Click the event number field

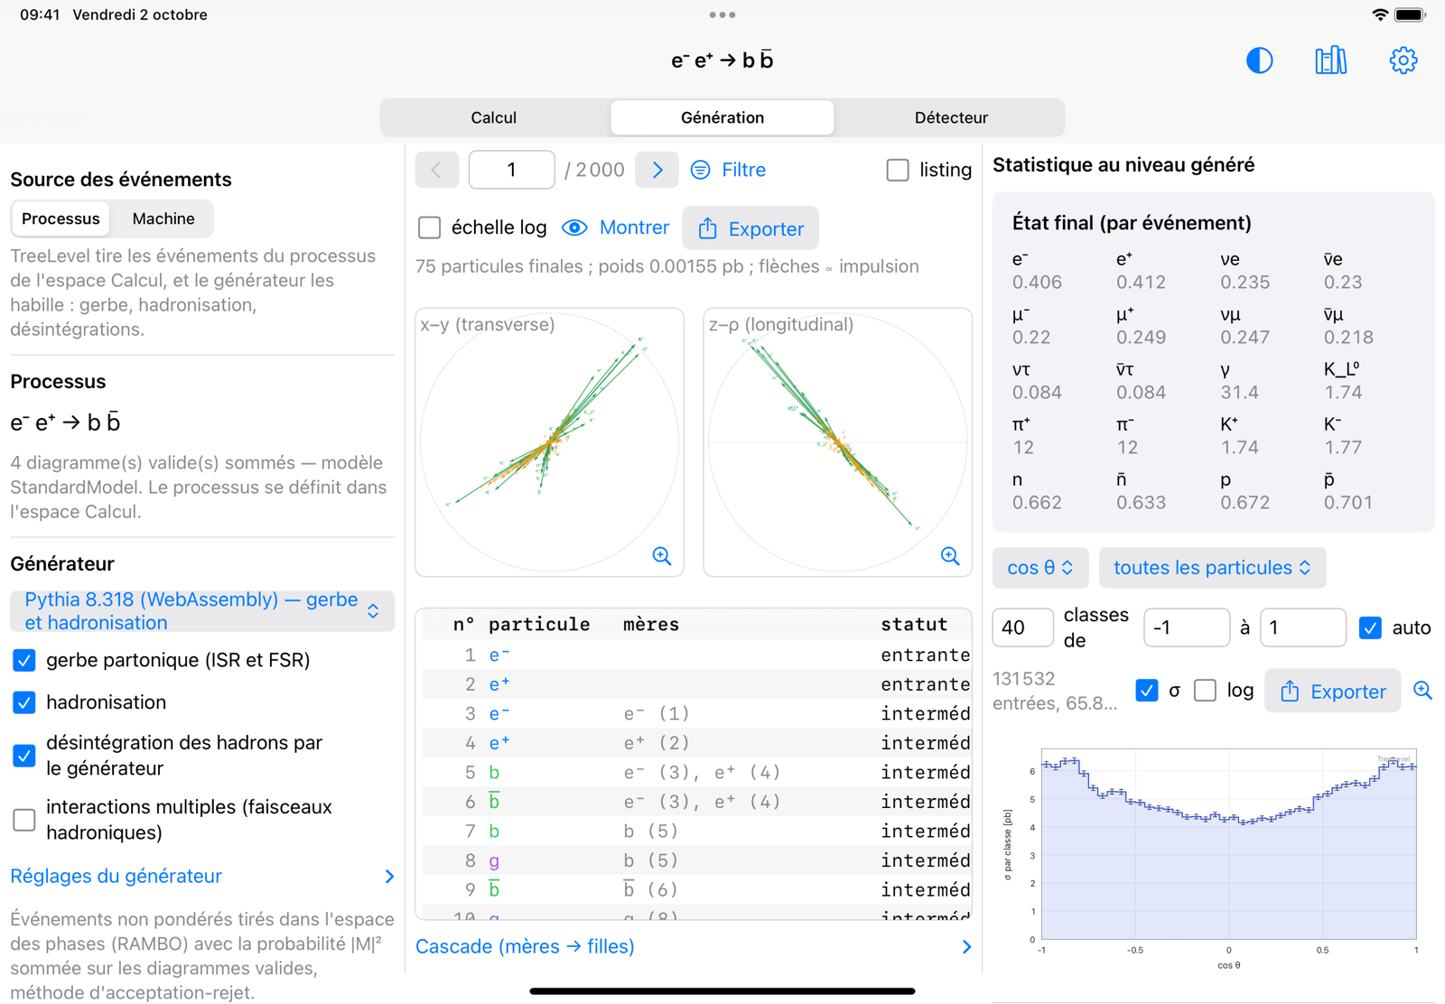511,170
